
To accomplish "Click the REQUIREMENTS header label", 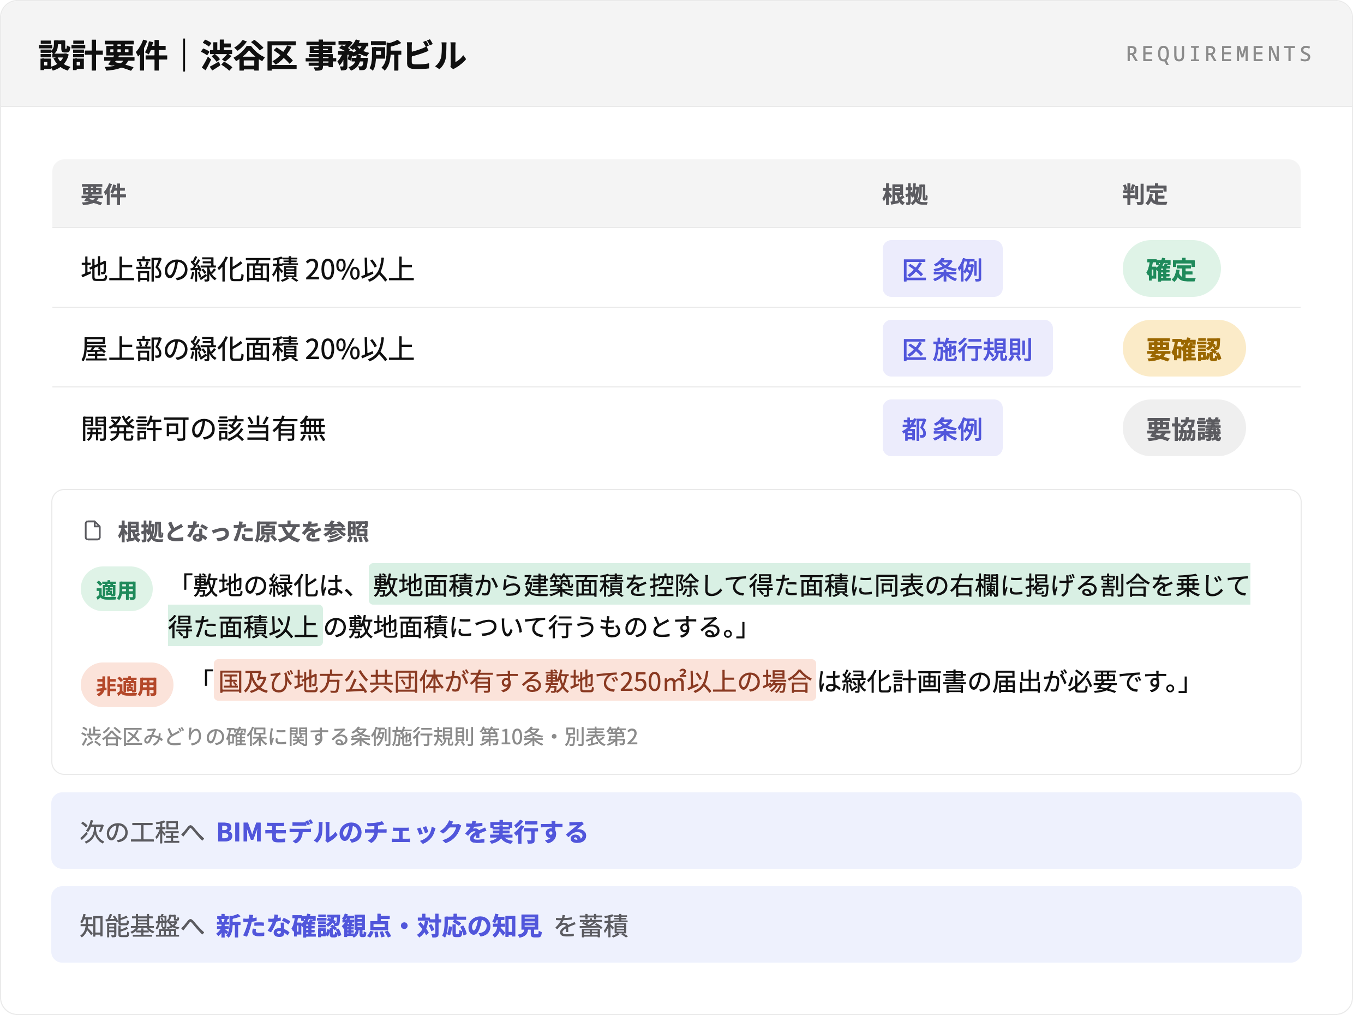I will [1219, 54].
